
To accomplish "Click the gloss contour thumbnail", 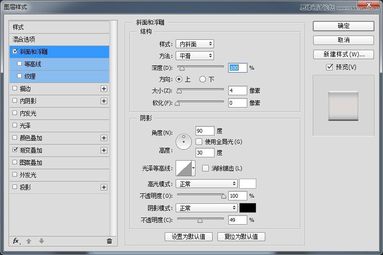I will (184, 168).
